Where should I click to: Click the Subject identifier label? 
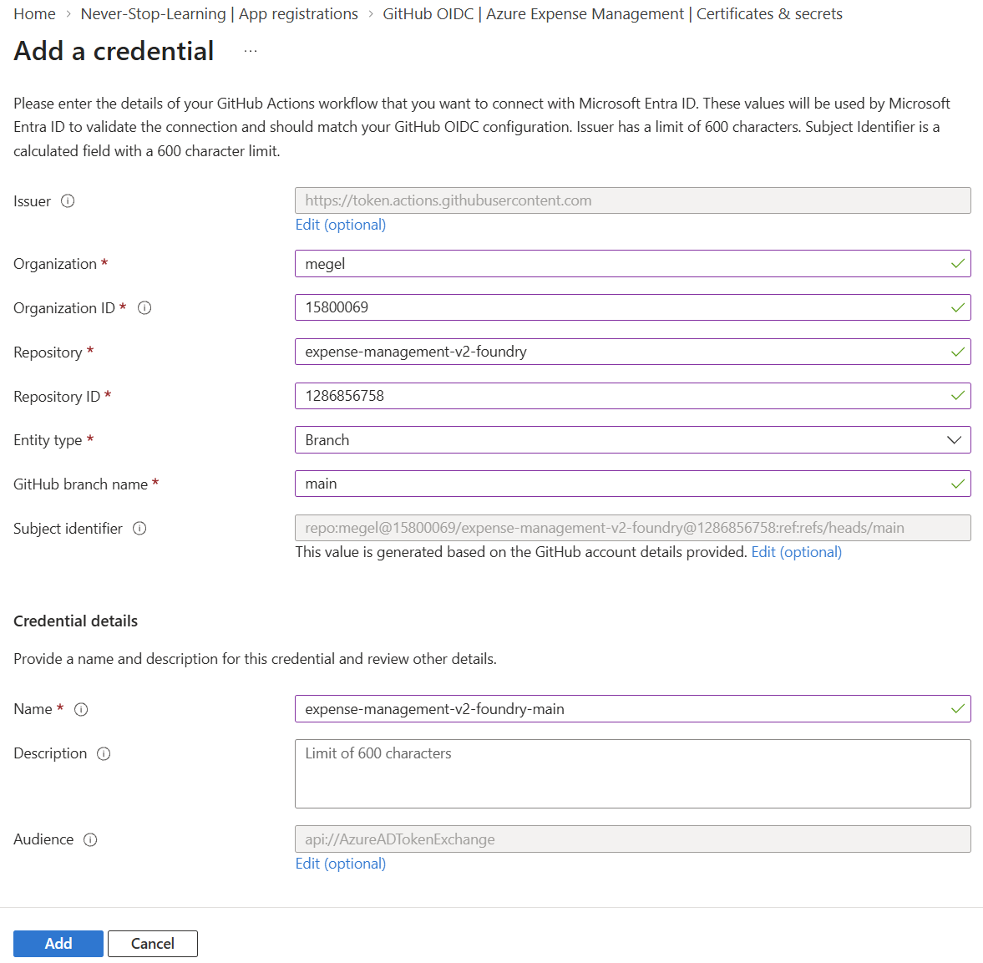click(x=68, y=529)
